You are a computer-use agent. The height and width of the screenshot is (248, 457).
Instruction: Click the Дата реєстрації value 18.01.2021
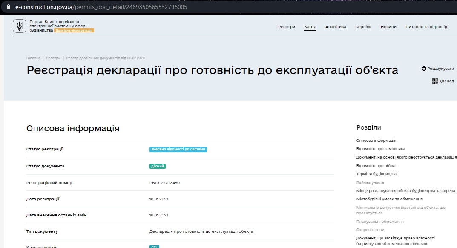click(158, 199)
